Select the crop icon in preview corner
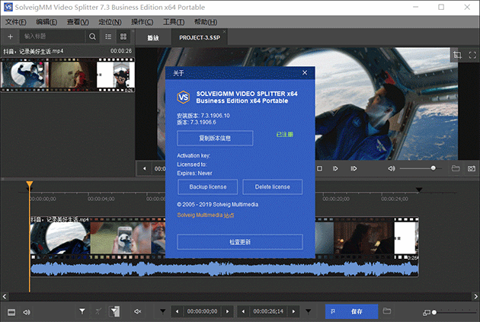The width and height of the screenshot is (480, 322). (457, 55)
